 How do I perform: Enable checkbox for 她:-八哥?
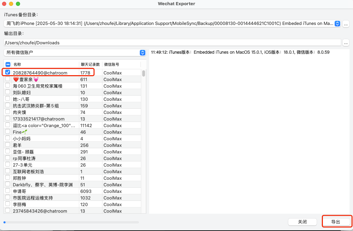[x=8, y=98]
